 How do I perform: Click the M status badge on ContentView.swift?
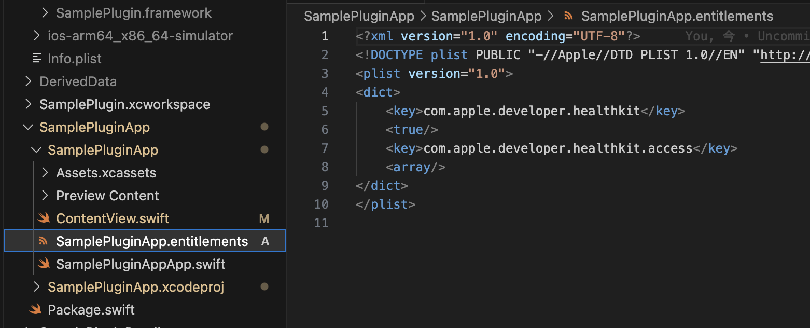pos(264,218)
